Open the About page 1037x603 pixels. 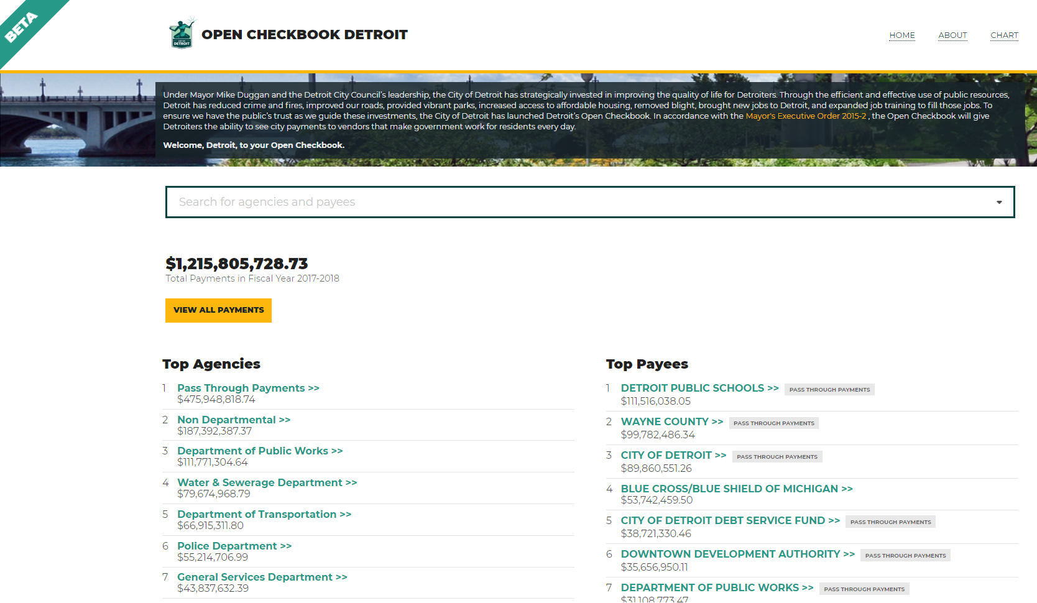(x=952, y=35)
